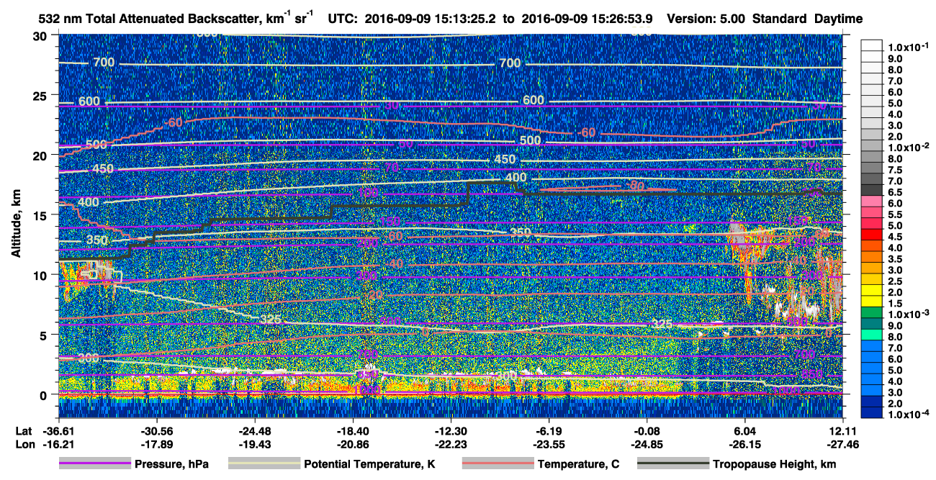Image resolution: width=936 pixels, height=480 pixels.
Task: Click the purple Pressure legend line sample
Action: coord(95,464)
